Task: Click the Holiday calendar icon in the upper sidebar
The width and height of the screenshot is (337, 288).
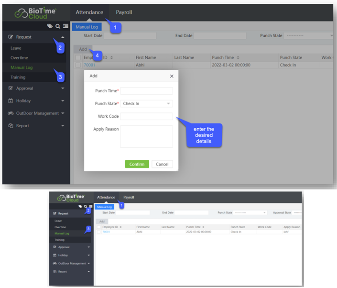Action: (11, 101)
